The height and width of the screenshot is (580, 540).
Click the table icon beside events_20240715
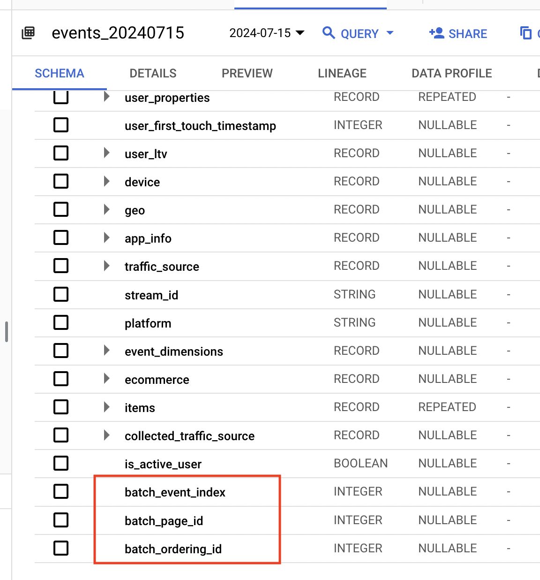28,33
